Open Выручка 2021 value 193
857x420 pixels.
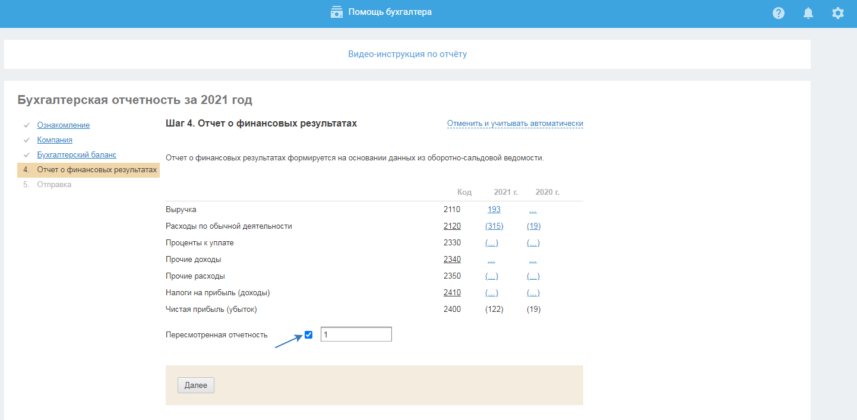click(x=494, y=210)
